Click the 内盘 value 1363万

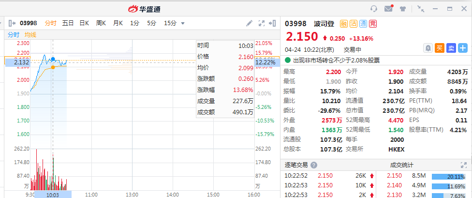click(331, 130)
